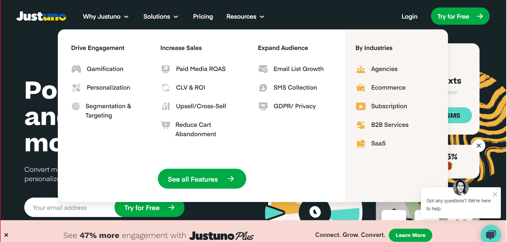Dismiss the chat help message
The width and height of the screenshot is (507, 242).
coord(495,194)
